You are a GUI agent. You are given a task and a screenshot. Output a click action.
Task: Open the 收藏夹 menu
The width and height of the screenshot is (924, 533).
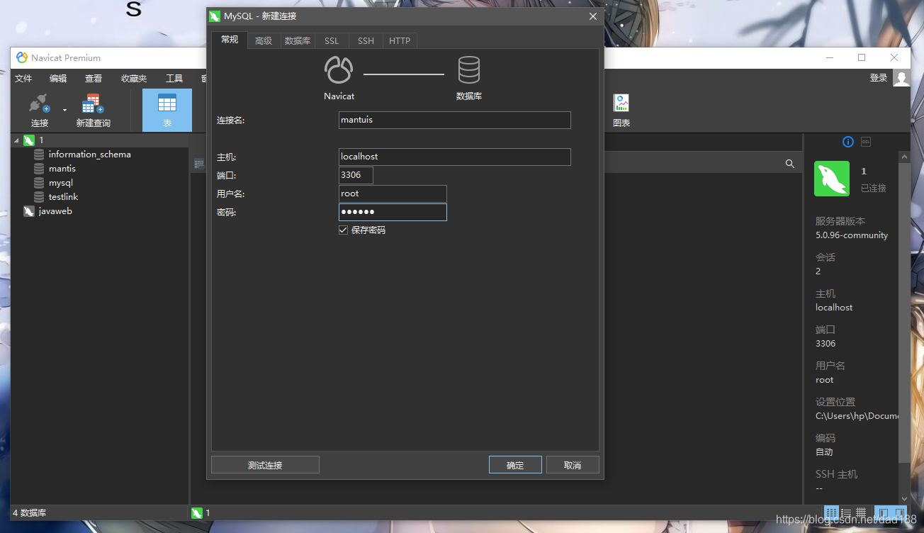(x=134, y=79)
